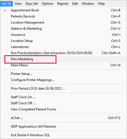
Task: Open Patients Records from the menu
Action: 64,16
